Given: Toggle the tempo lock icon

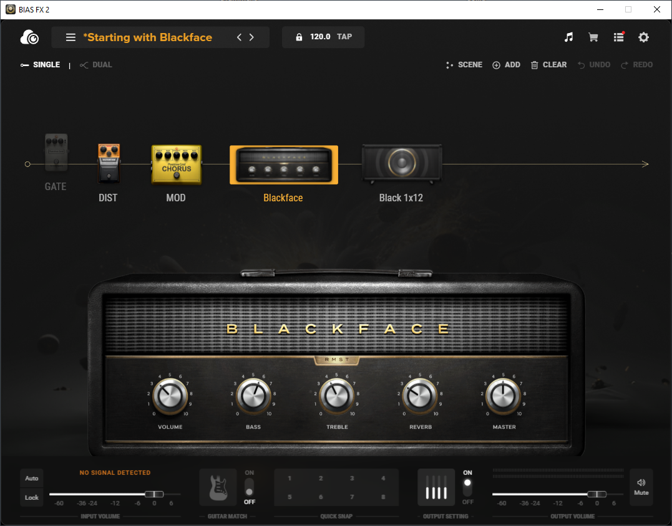Looking at the screenshot, I should [299, 37].
